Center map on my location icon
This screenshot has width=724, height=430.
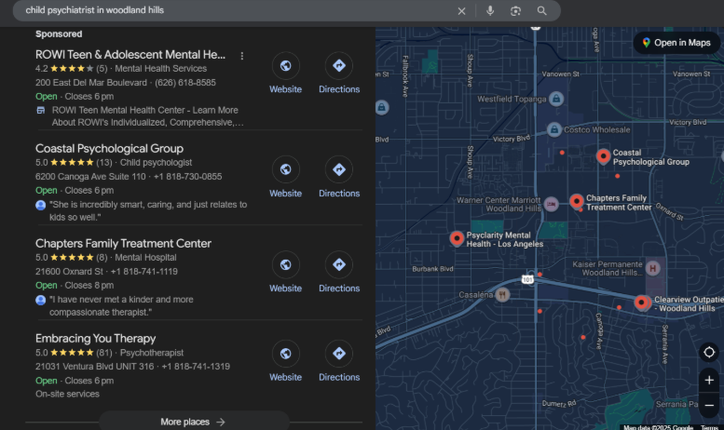(709, 353)
